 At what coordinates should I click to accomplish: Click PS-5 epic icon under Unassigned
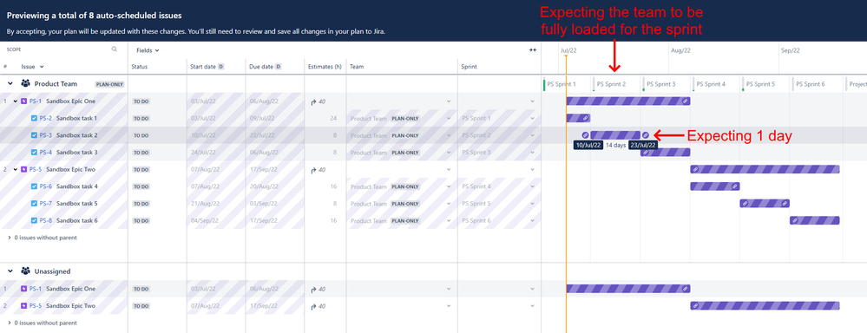click(x=23, y=306)
